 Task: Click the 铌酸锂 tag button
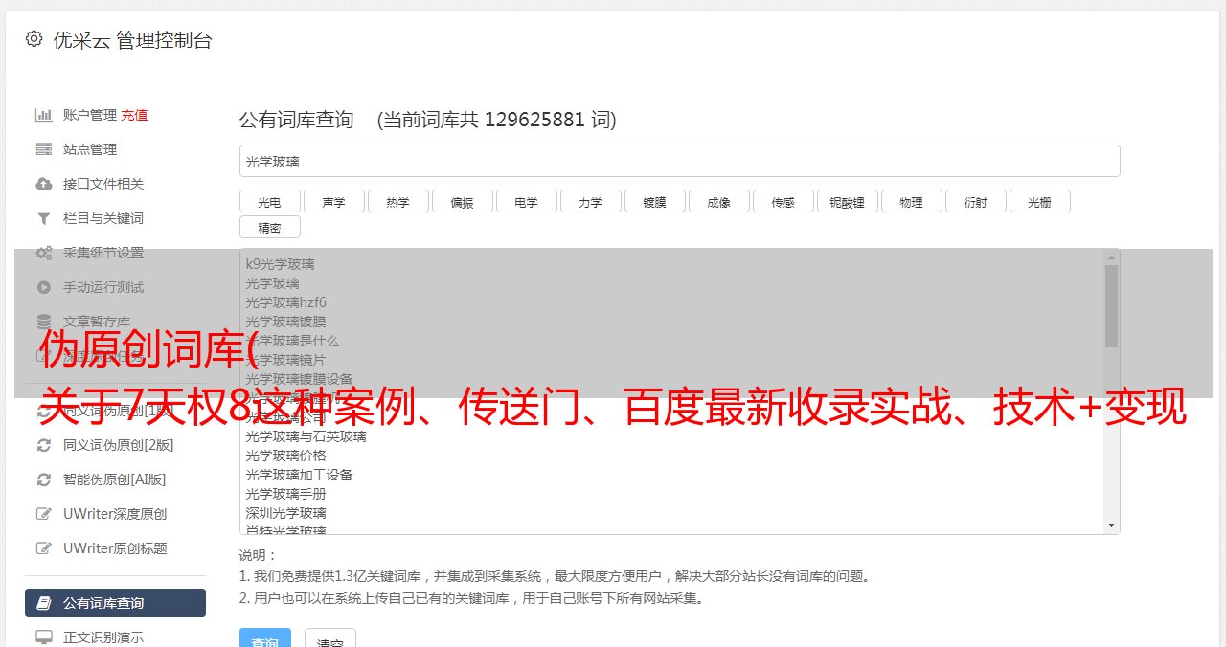(x=847, y=201)
